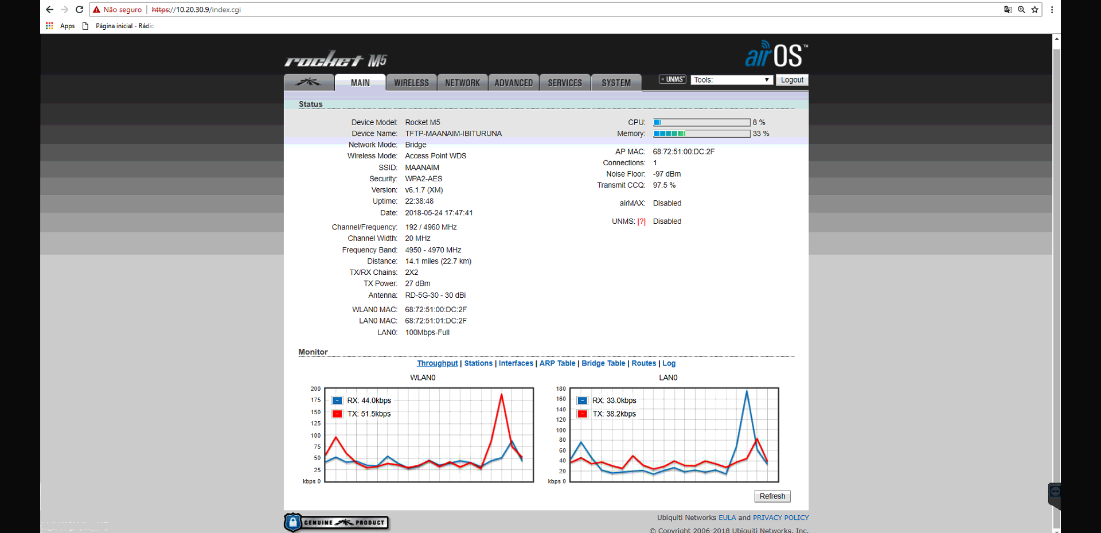Select the Transmit CCQ value 97.5 %
The image size is (1101, 533).
click(664, 185)
